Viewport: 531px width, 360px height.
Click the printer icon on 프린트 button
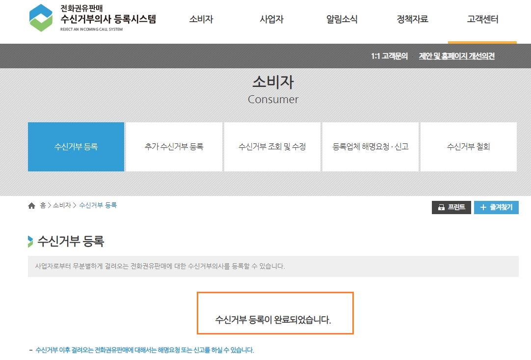(441, 207)
